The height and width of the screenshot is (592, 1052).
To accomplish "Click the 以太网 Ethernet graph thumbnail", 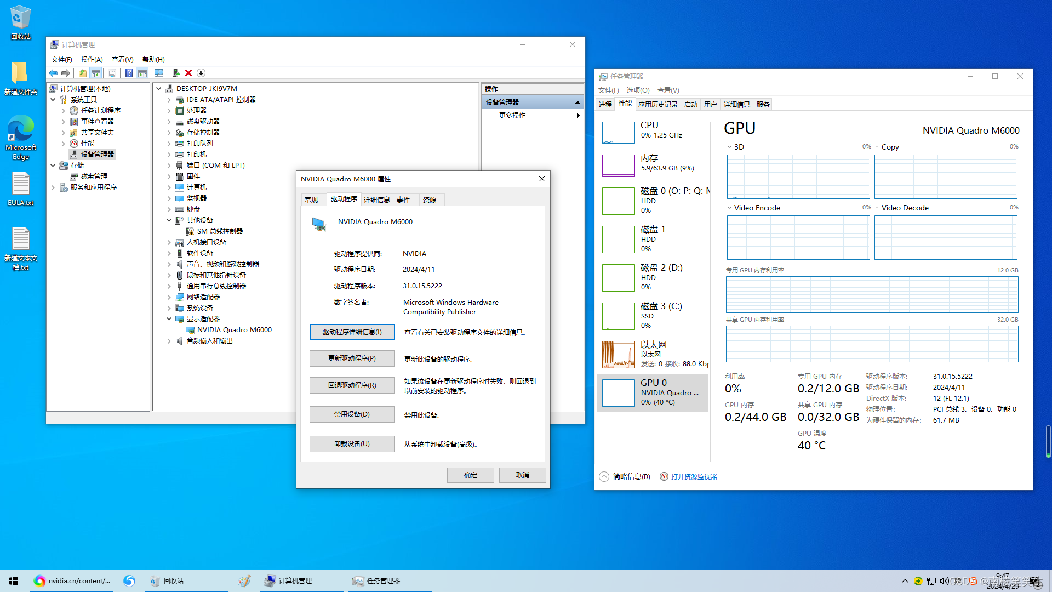I will point(618,354).
